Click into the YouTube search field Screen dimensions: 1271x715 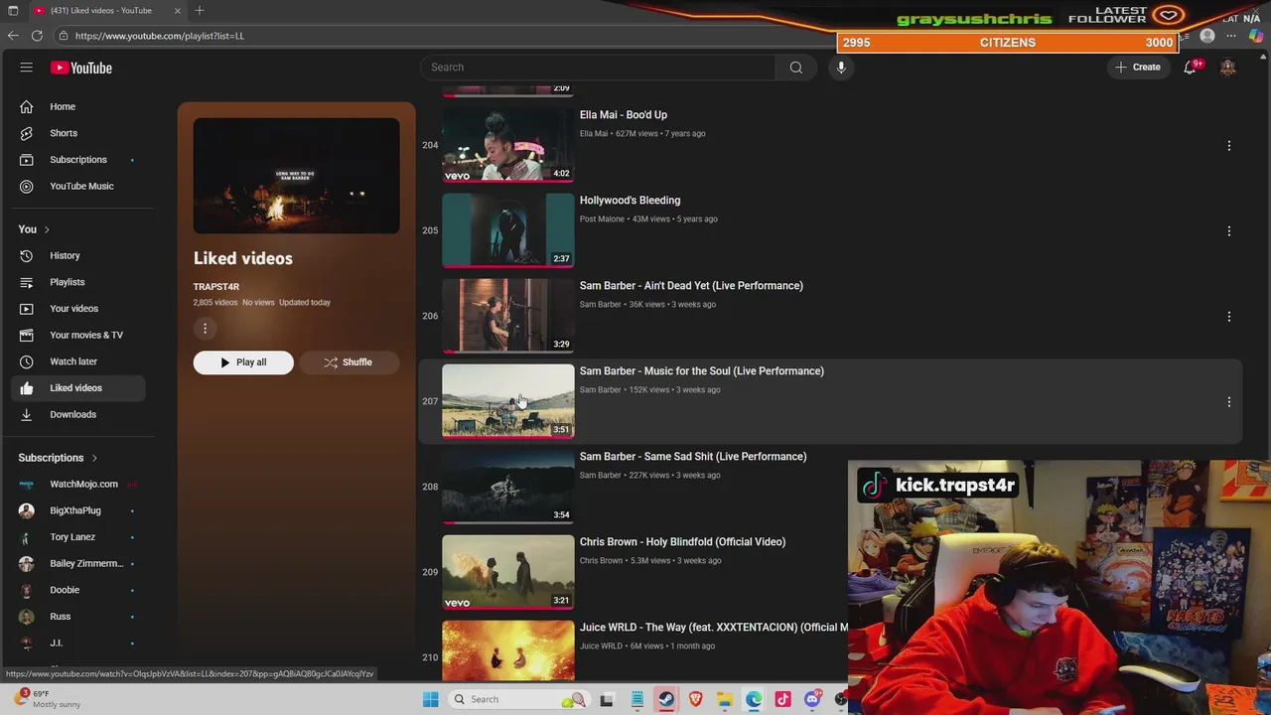point(599,68)
